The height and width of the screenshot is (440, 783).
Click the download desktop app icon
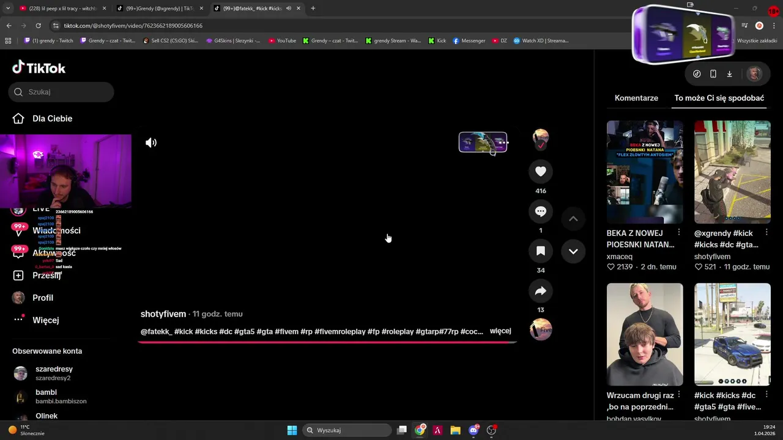coord(729,74)
